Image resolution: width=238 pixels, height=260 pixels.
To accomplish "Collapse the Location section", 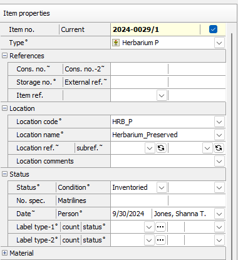I will pyautogui.click(x=4, y=108).
